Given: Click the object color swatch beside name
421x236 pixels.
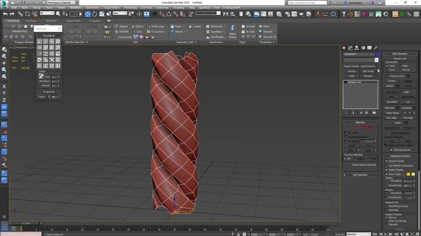Looking at the screenshot, I should pos(377,54).
